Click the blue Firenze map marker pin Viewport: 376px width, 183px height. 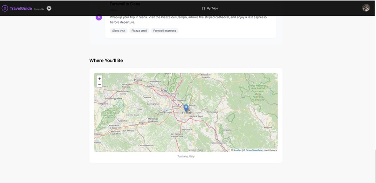point(186,108)
